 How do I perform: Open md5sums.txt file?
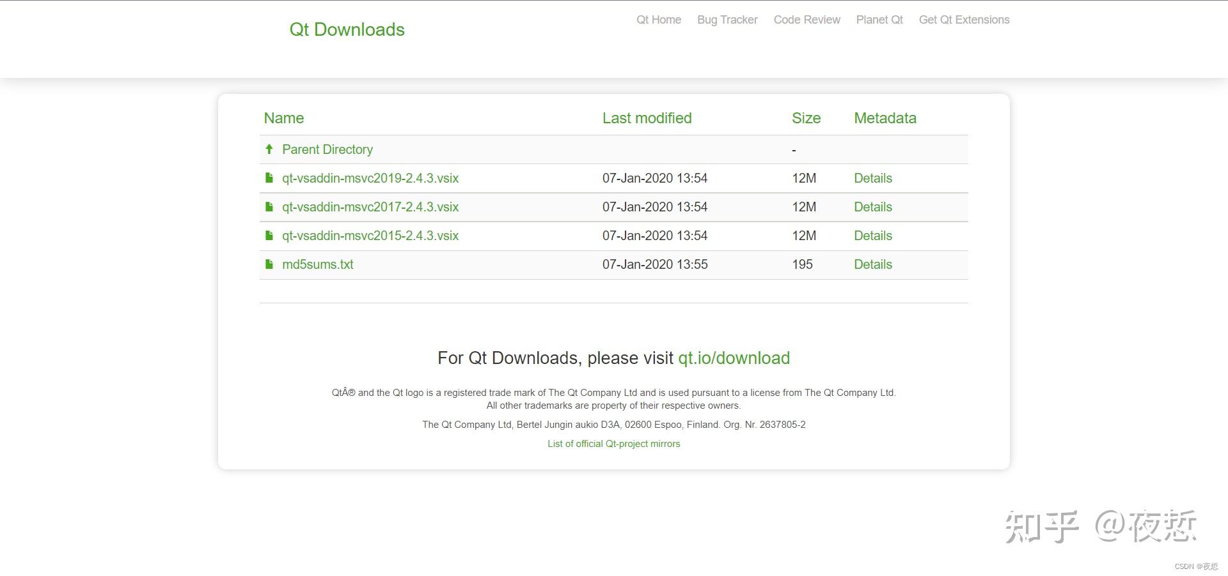click(x=317, y=264)
